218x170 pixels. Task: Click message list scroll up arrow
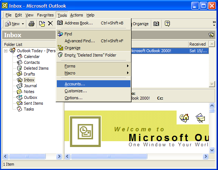[212, 44]
